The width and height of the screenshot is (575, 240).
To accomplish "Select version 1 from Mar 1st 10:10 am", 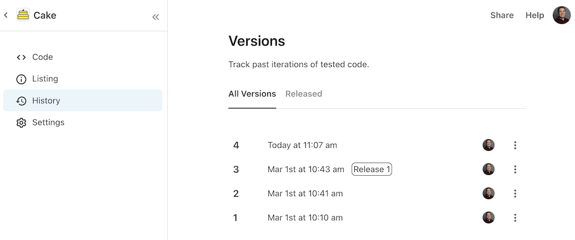I will [376, 217].
